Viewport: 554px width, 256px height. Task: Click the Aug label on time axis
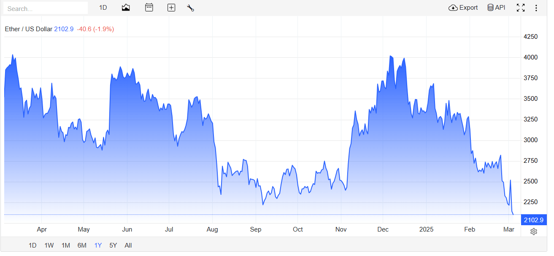212,229
